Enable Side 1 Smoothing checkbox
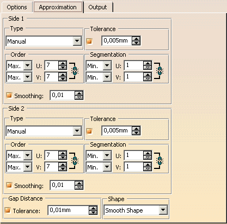Image resolution: width=227 pixels, height=224 pixels. 9,95
